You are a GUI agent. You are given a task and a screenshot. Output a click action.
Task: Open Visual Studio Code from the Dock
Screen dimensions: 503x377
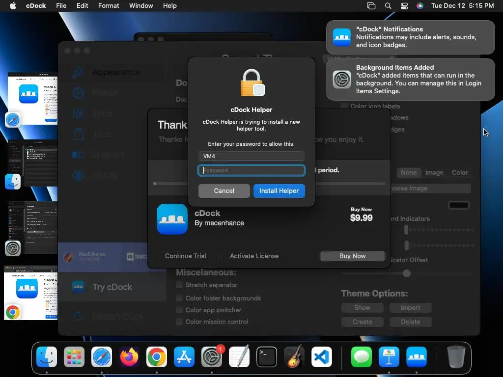click(x=322, y=357)
